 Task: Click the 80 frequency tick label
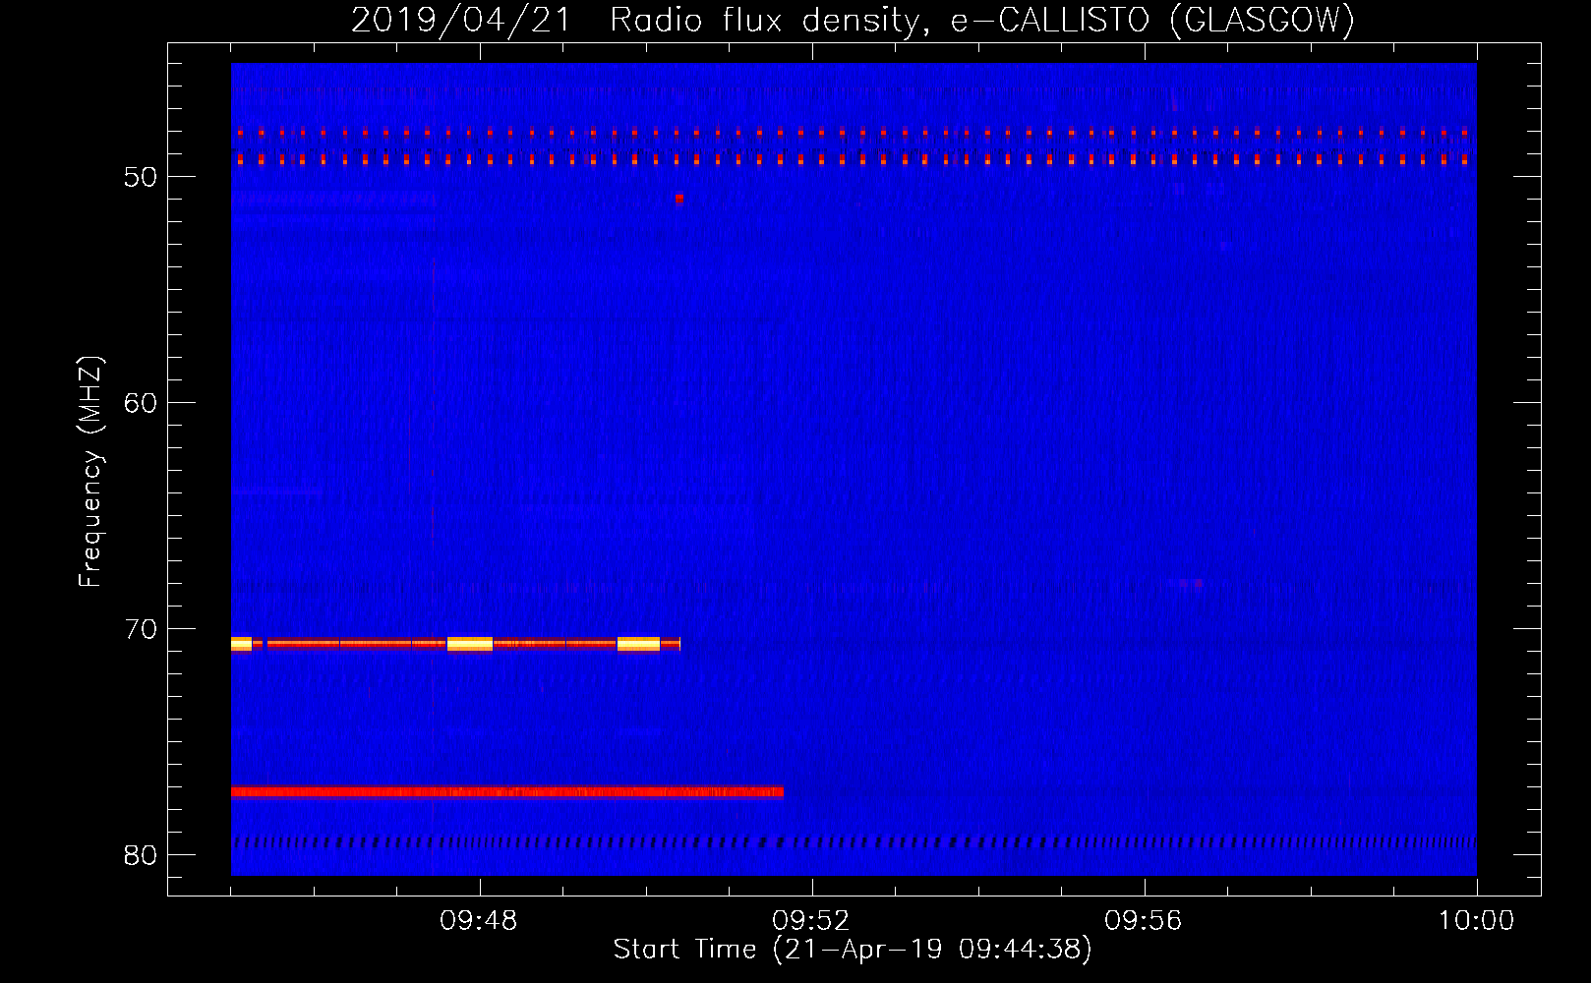click(142, 855)
